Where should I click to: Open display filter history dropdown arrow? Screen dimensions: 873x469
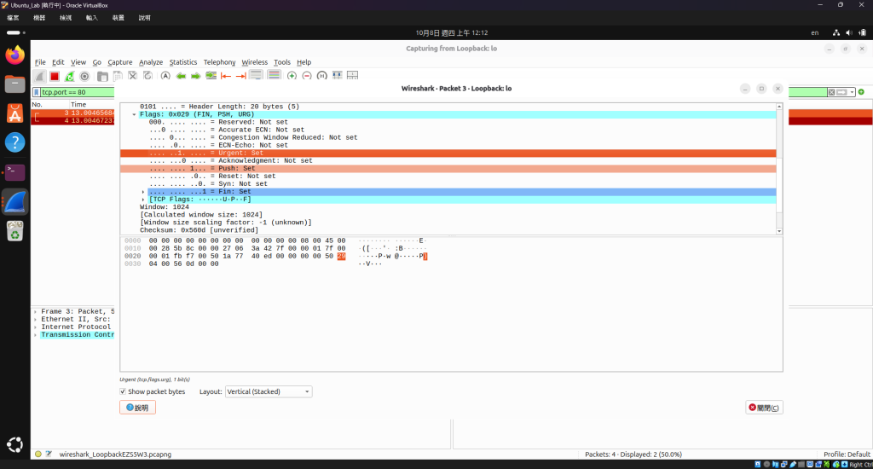pyautogui.click(x=852, y=92)
